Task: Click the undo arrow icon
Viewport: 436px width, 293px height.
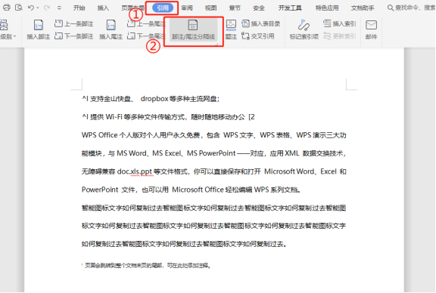Action: [30, 8]
